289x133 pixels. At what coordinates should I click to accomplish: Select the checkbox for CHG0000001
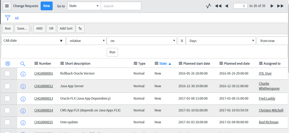(7, 73)
